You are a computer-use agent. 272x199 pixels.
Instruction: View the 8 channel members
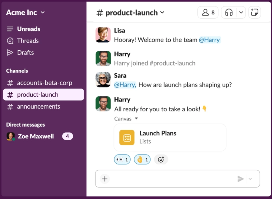click(208, 13)
